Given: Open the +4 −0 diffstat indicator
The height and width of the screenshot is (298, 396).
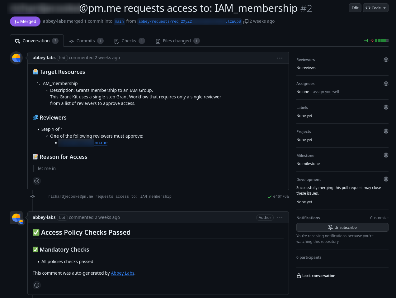Looking at the screenshot, I should pyautogui.click(x=376, y=40).
